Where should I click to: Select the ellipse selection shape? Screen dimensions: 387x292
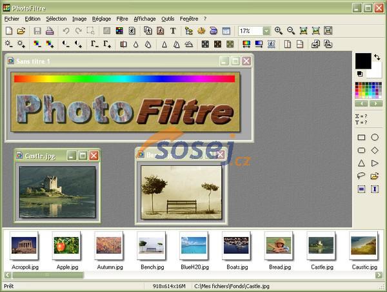pyautogui.click(x=375, y=138)
